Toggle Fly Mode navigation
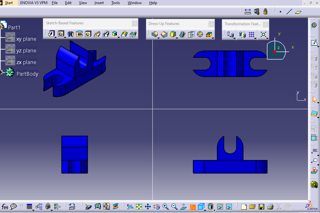Image resolution: width=320 pixels, height=213 pixels. pyautogui.click(x=130, y=207)
